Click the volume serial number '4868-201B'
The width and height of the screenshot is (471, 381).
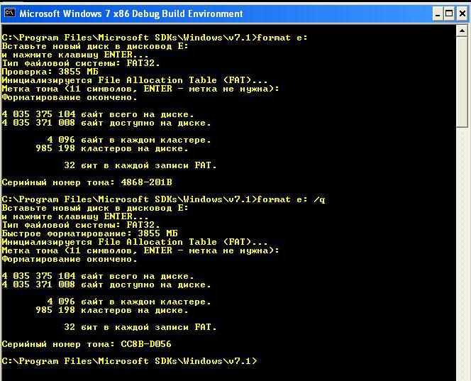point(146,182)
